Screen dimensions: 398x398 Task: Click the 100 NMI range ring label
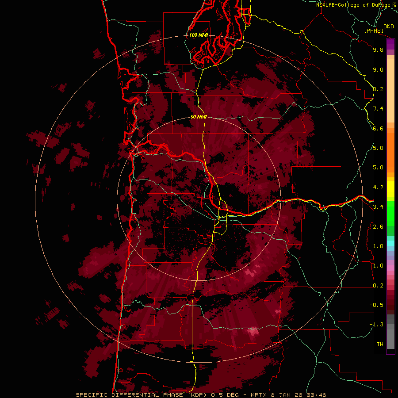tap(199, 35)
